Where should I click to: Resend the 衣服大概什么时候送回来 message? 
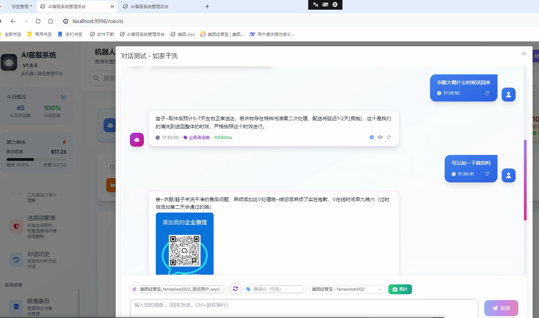pos(487,93)
